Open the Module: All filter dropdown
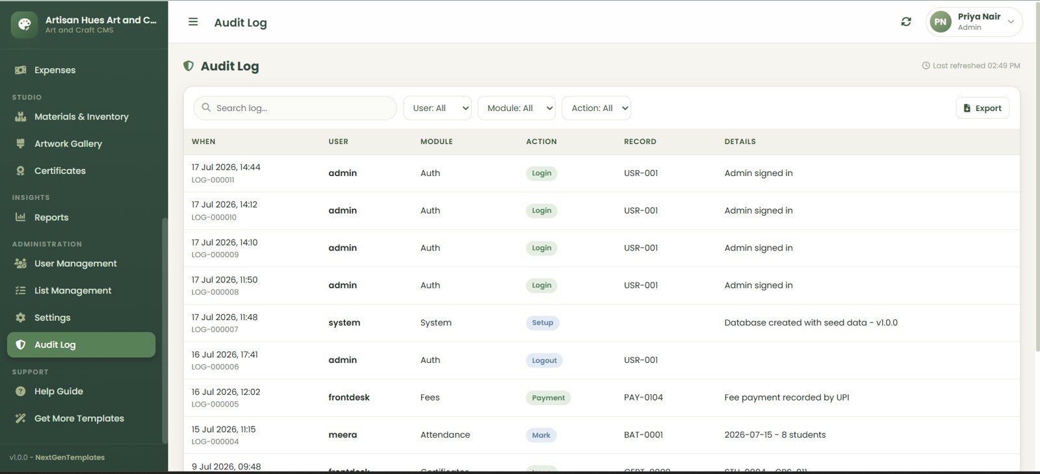The width and height of the screenshot is (1040, 474). click(517, 108)
